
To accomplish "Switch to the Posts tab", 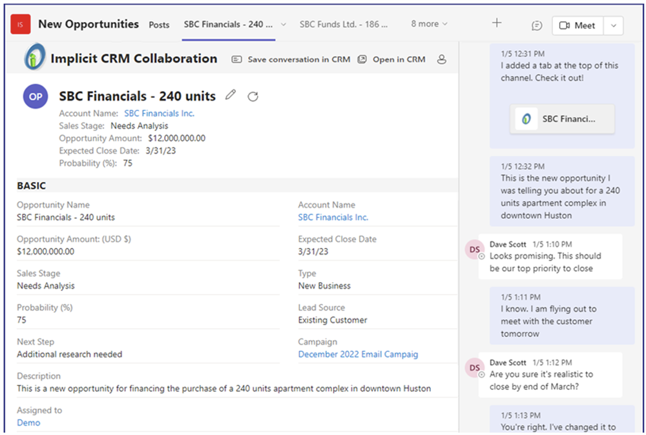I will tap(159, 25).
